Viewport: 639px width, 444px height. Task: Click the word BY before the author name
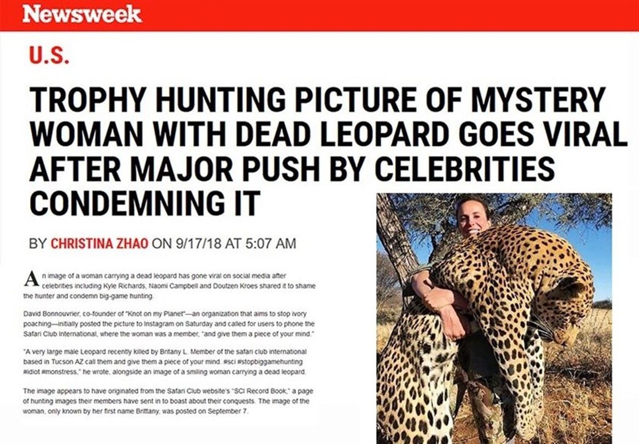tap(37, 244)
